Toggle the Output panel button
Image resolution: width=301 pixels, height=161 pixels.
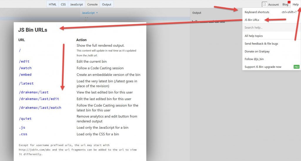point(106,4)
